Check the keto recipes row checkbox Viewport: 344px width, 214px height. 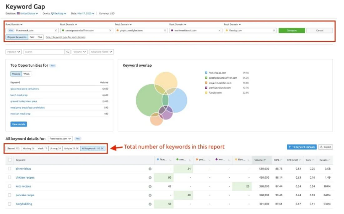(x=9, y=186)
